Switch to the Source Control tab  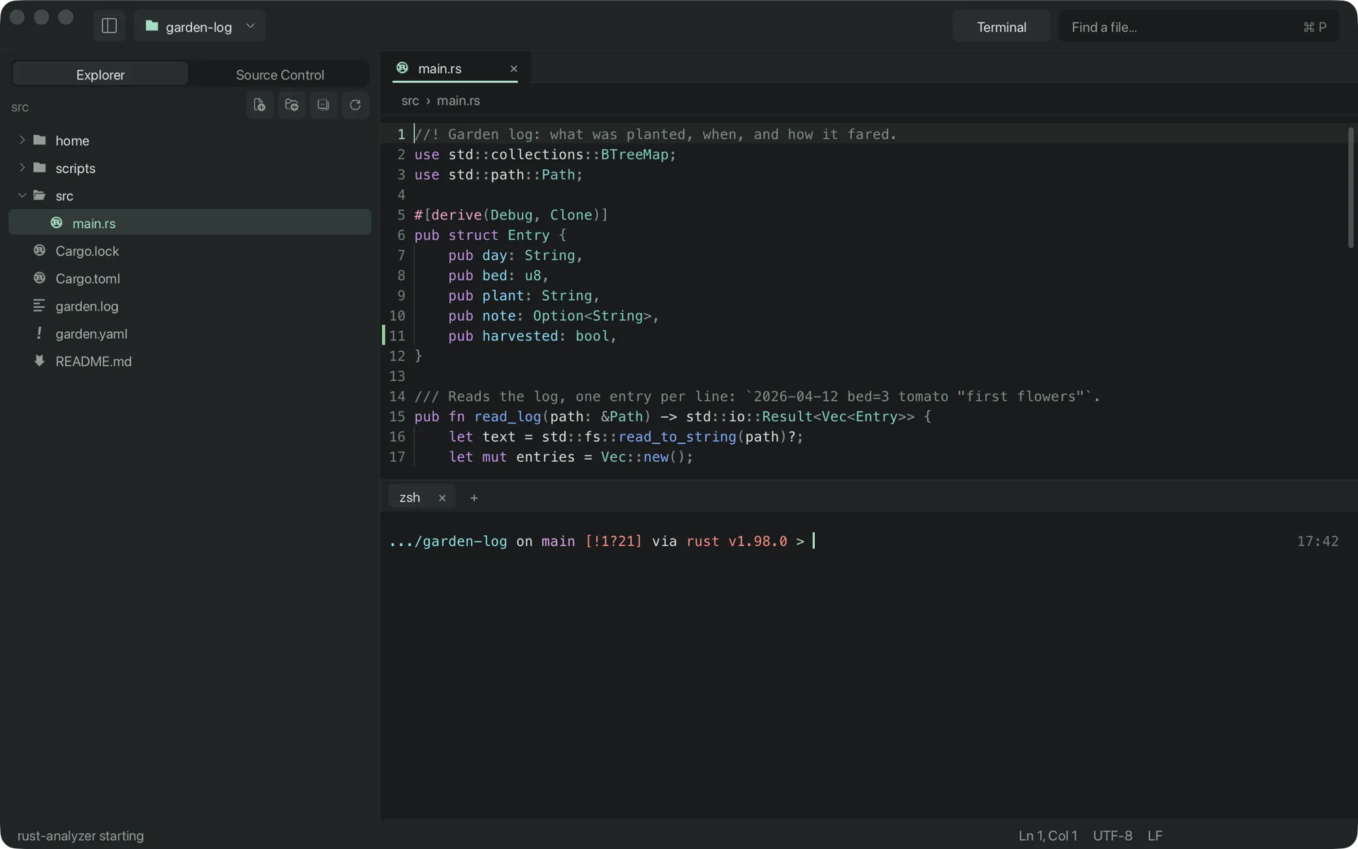click(x=280, y=74)
